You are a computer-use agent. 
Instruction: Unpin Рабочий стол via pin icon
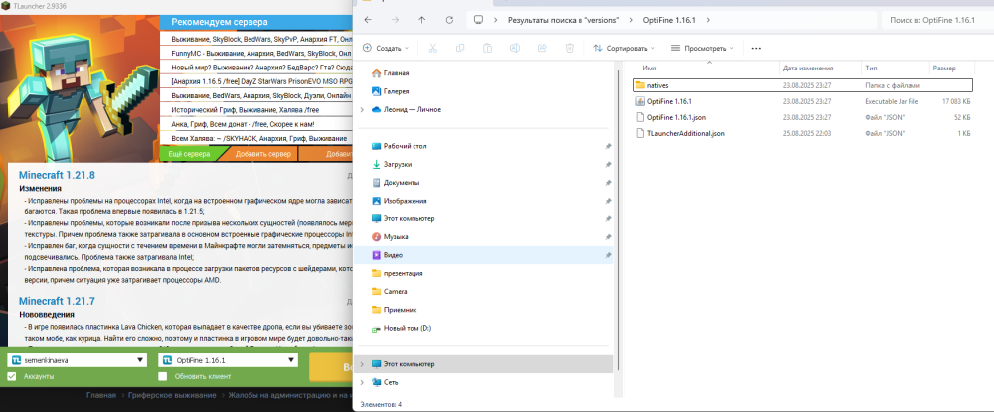click(x=608, y=146)
